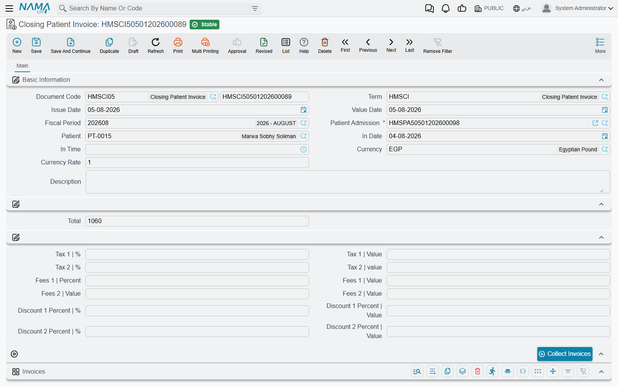This screenshot has width=618, height=386.
Task: Click the Remove Filter icon in toolbar
Action: coord(438,42)
